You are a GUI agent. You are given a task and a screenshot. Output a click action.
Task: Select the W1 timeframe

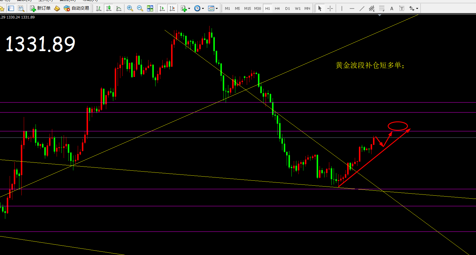(298, 9)
